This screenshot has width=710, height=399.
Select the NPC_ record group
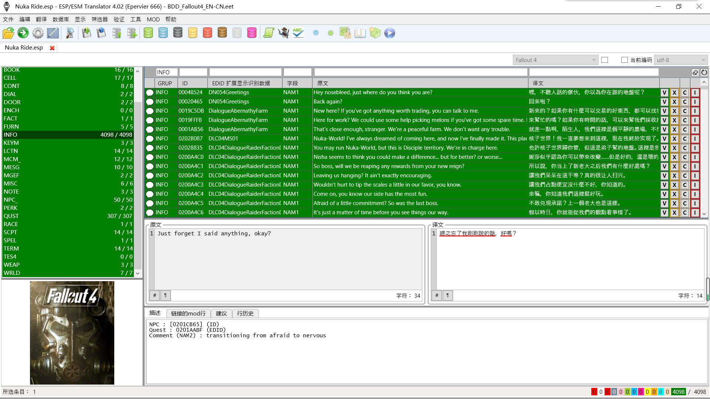[68, 200]
